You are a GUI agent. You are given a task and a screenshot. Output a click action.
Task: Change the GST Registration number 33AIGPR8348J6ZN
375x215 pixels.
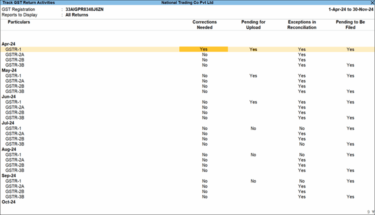(85, 9)
